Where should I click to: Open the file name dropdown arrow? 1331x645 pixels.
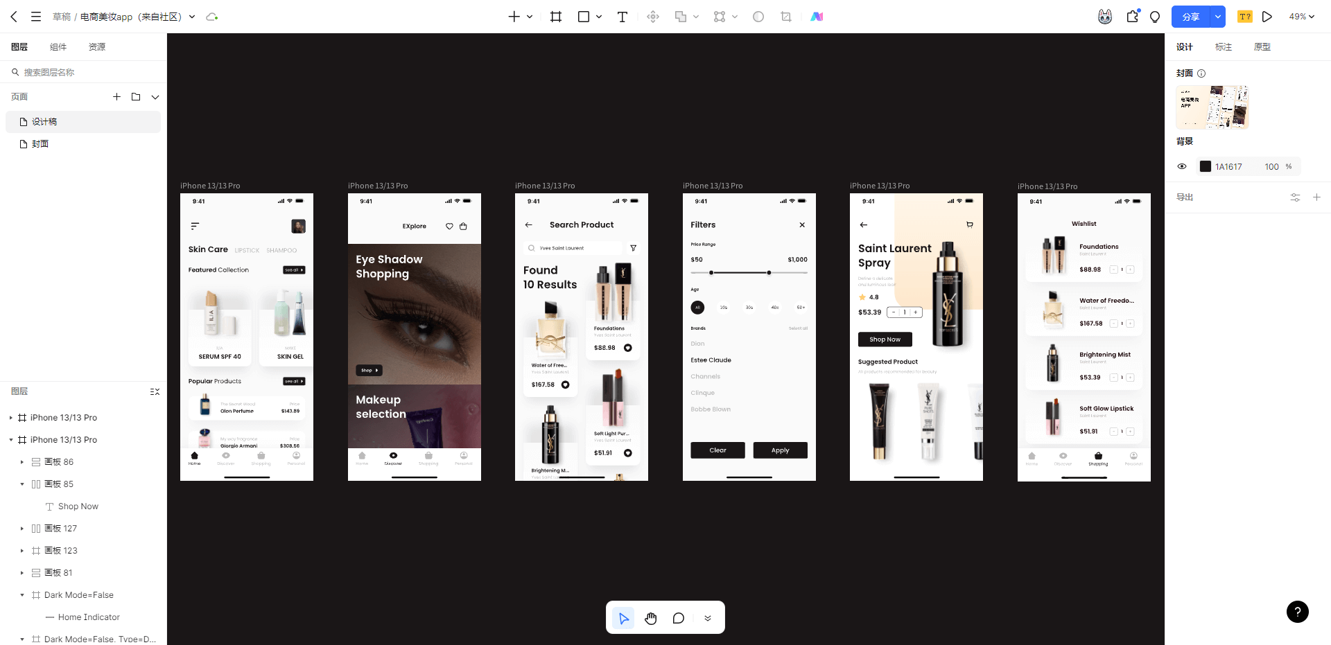(x=192, y=17)
